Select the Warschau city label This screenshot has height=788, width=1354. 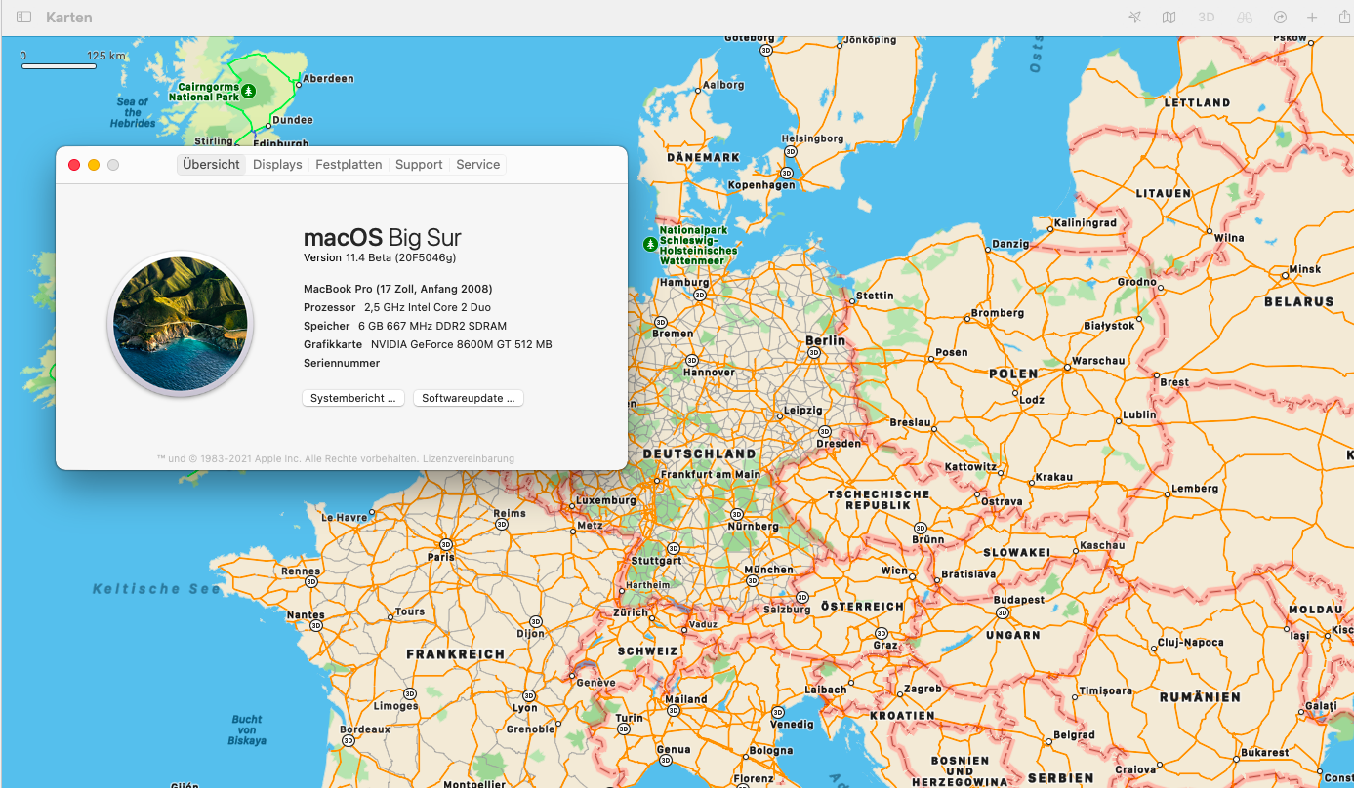(x=1099, y=361)
